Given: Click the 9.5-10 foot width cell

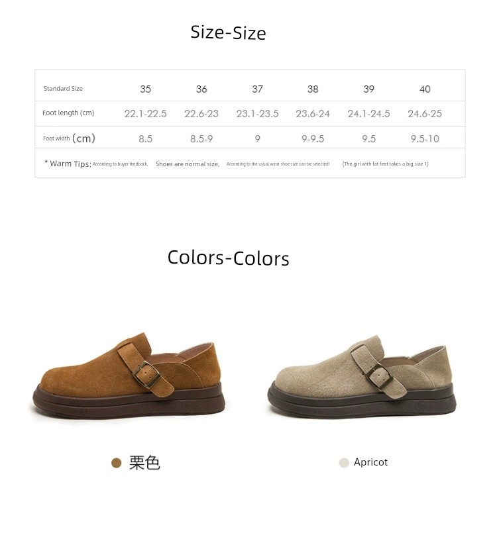Looking at the screenshot, I should pos(425,138).
